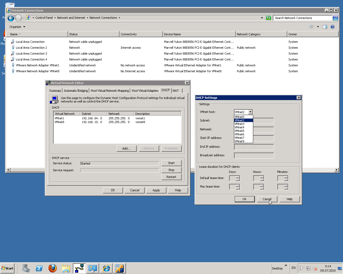
Task: Select the VMware Network Adapter VMnet8 icon
Action: click(13, 71)
